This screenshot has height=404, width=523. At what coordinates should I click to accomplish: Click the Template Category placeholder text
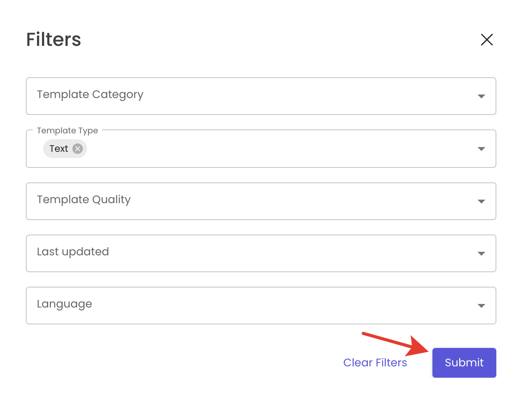[90, 95]
